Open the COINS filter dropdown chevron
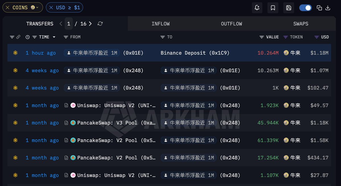Viewport: 341px width, 186px height. click(38, 8)
